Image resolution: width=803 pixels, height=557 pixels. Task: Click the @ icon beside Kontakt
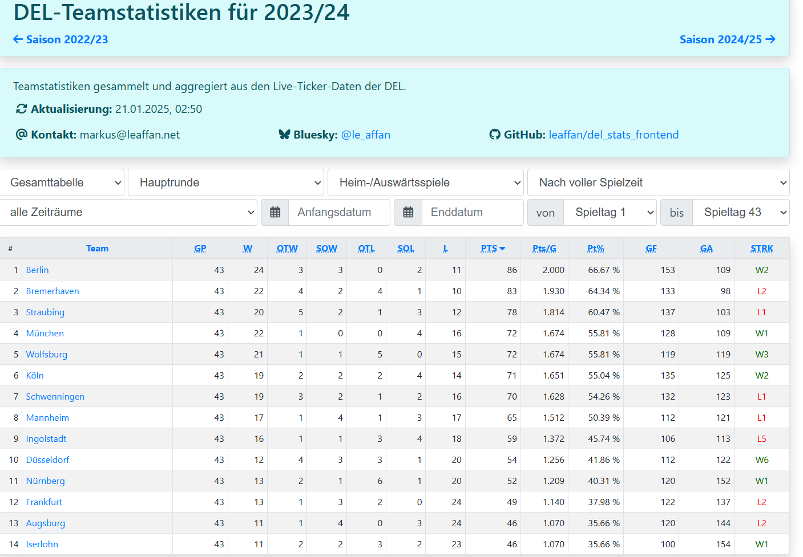(x=22, y=135)
